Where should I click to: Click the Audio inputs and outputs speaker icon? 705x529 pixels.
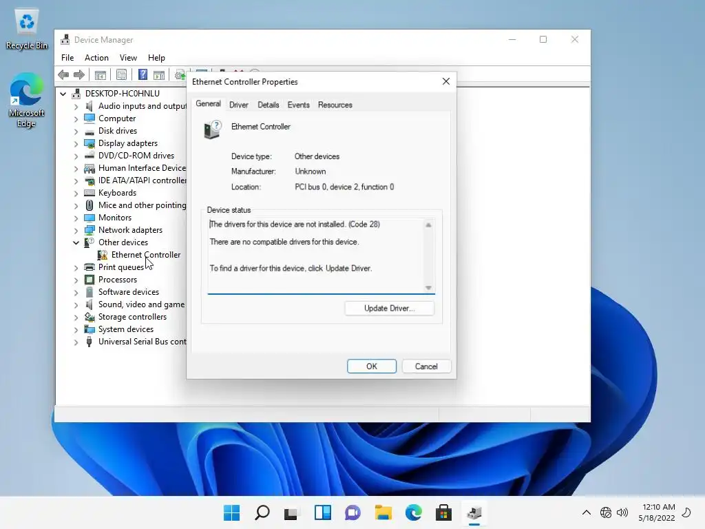tap(90, 106)
